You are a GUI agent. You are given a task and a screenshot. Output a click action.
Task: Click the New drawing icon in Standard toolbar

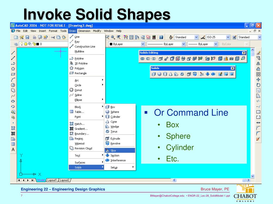[x=16, y=37]
